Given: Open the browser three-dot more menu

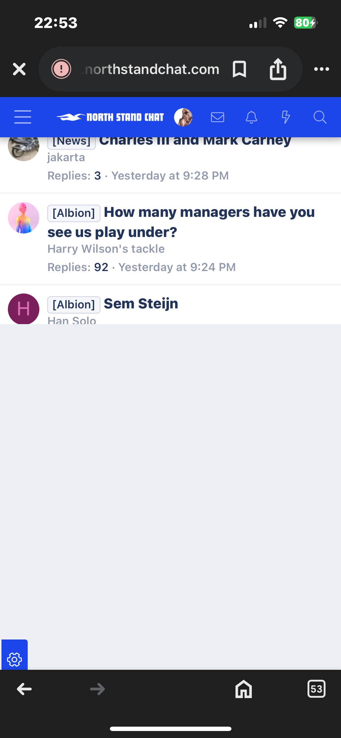Looking at the screenshot, I should pyautogui.click(x=321, y=69).
